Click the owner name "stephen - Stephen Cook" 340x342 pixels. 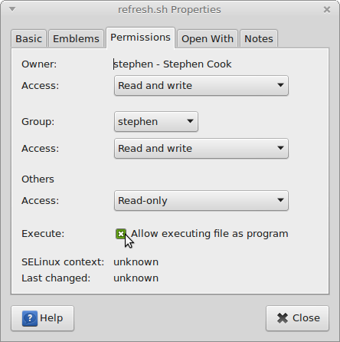click(172, 64)
